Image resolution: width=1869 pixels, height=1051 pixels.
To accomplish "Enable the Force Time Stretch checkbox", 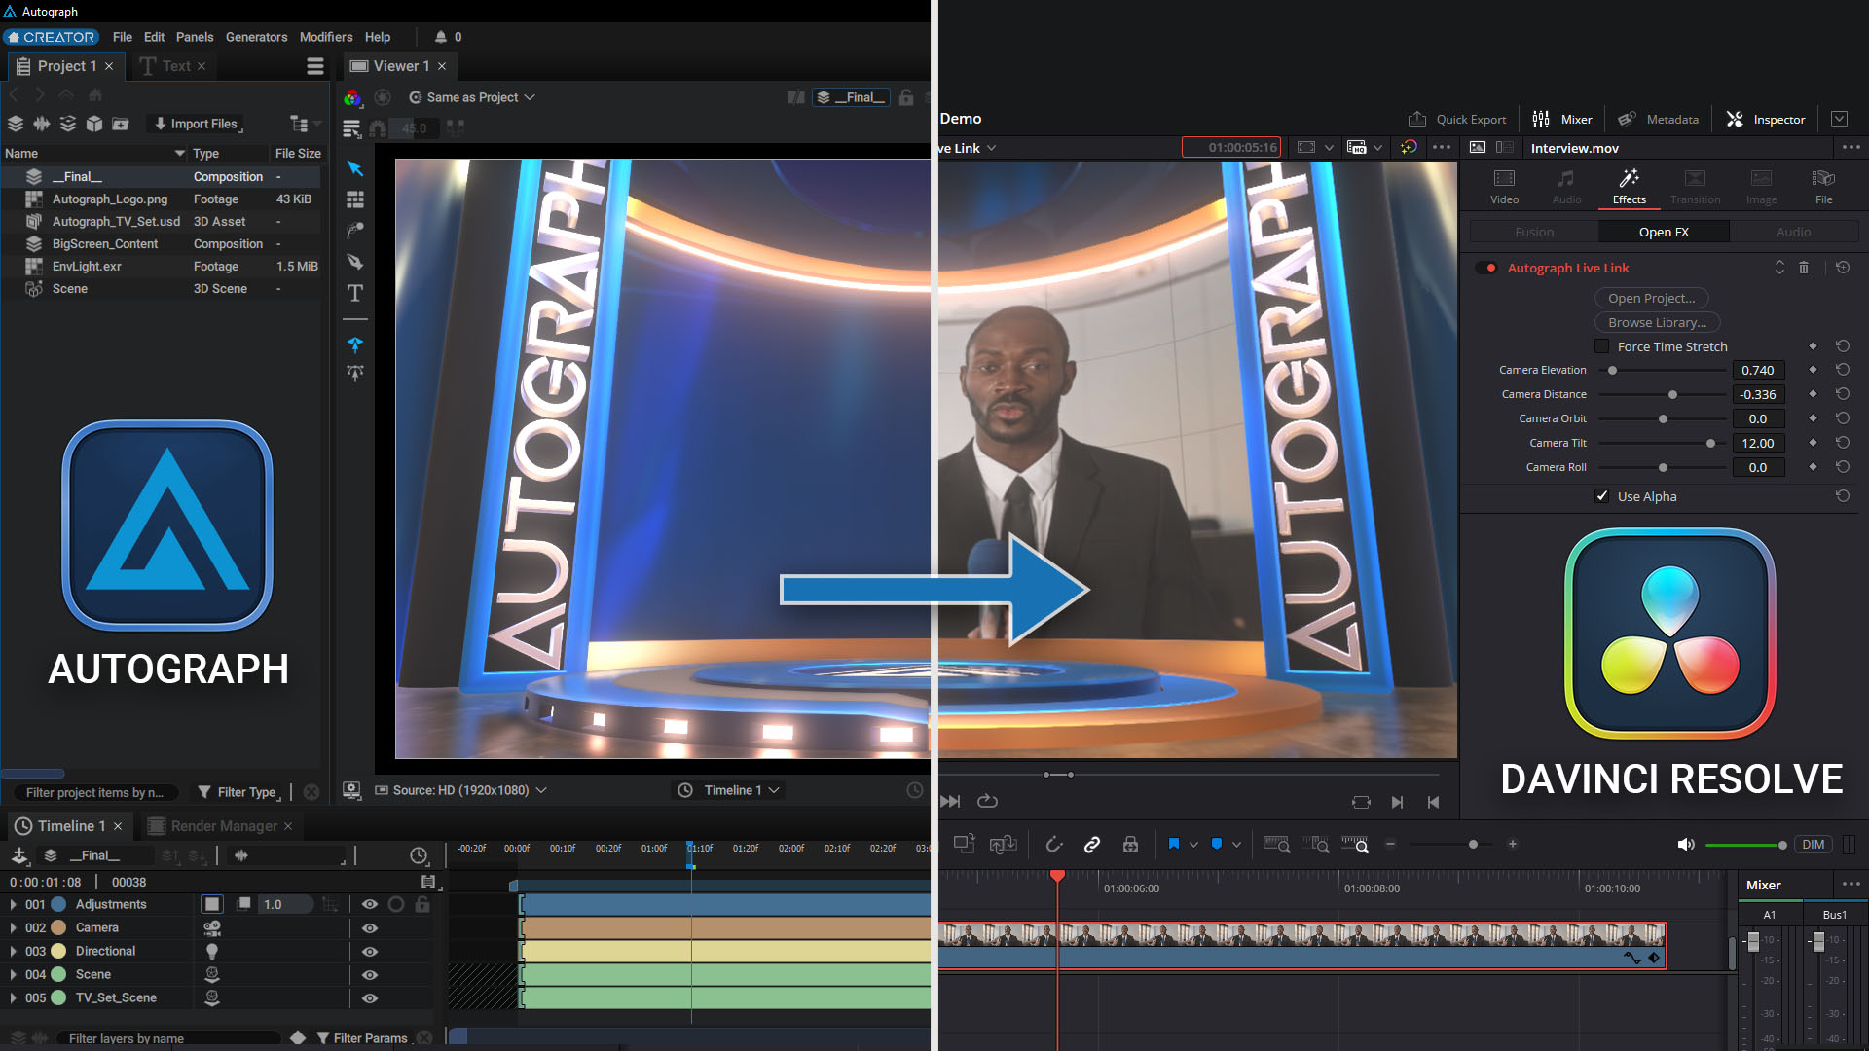I will pos(1601,346).
